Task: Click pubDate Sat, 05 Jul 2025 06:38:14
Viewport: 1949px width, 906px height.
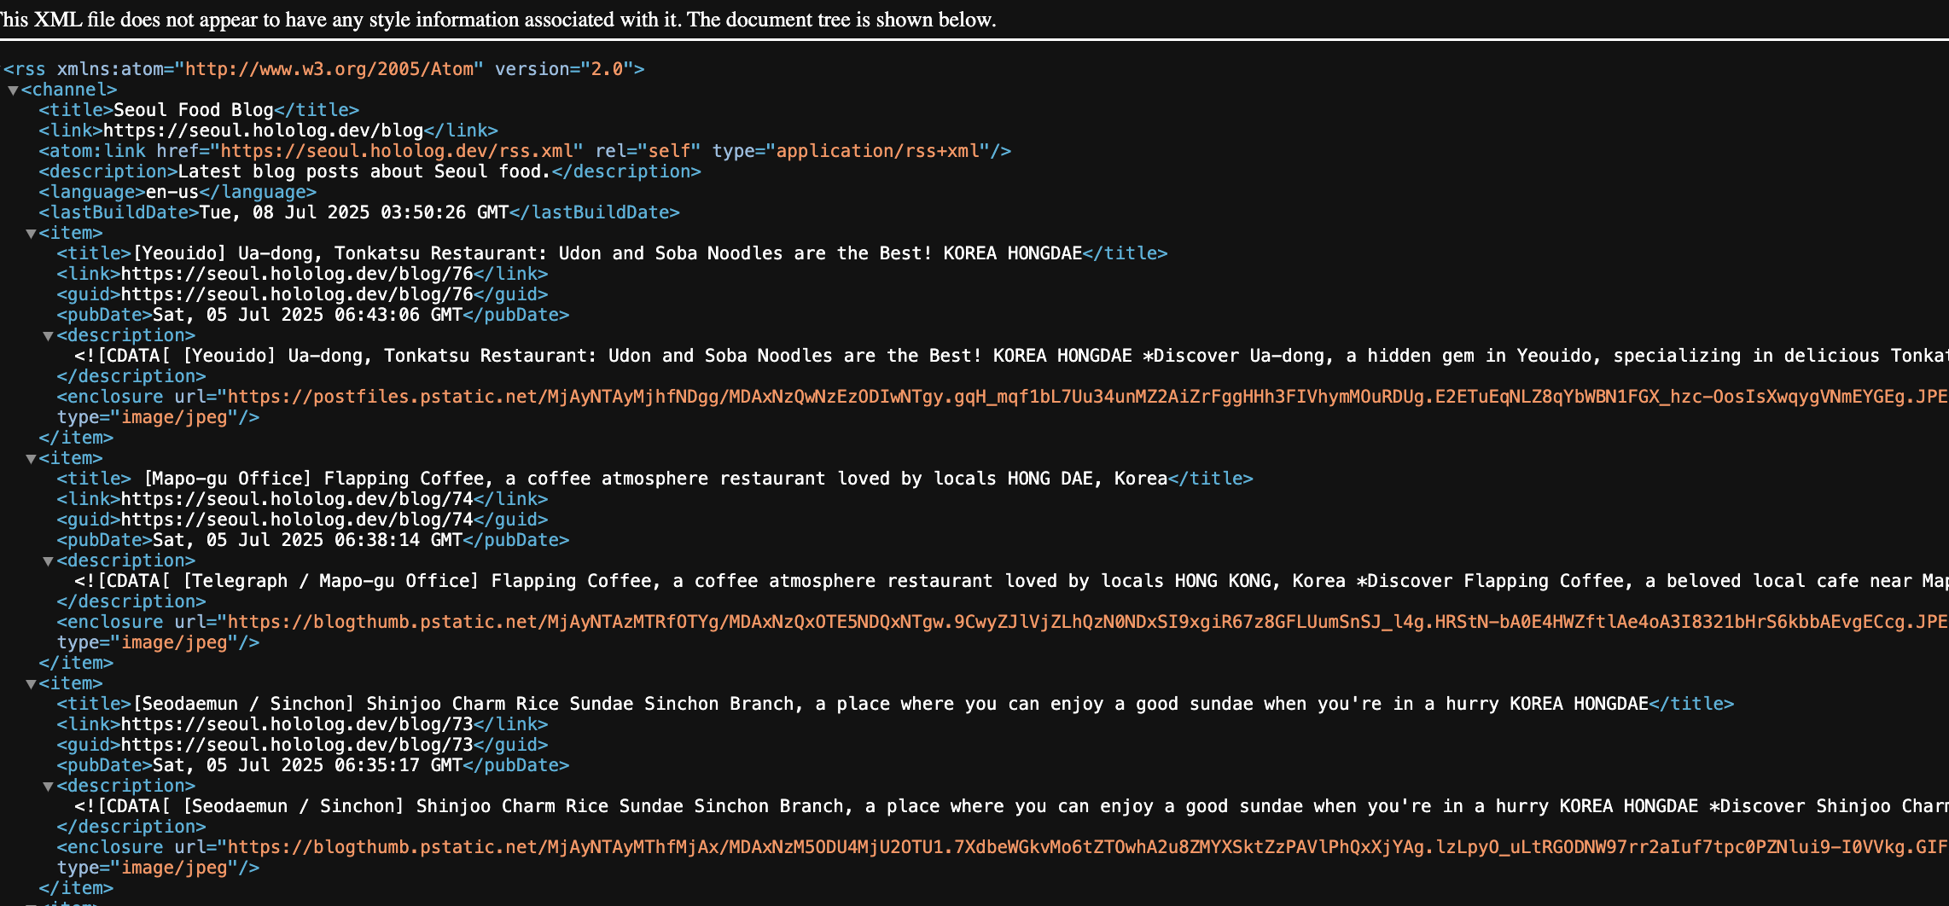Action: point(307,540)
